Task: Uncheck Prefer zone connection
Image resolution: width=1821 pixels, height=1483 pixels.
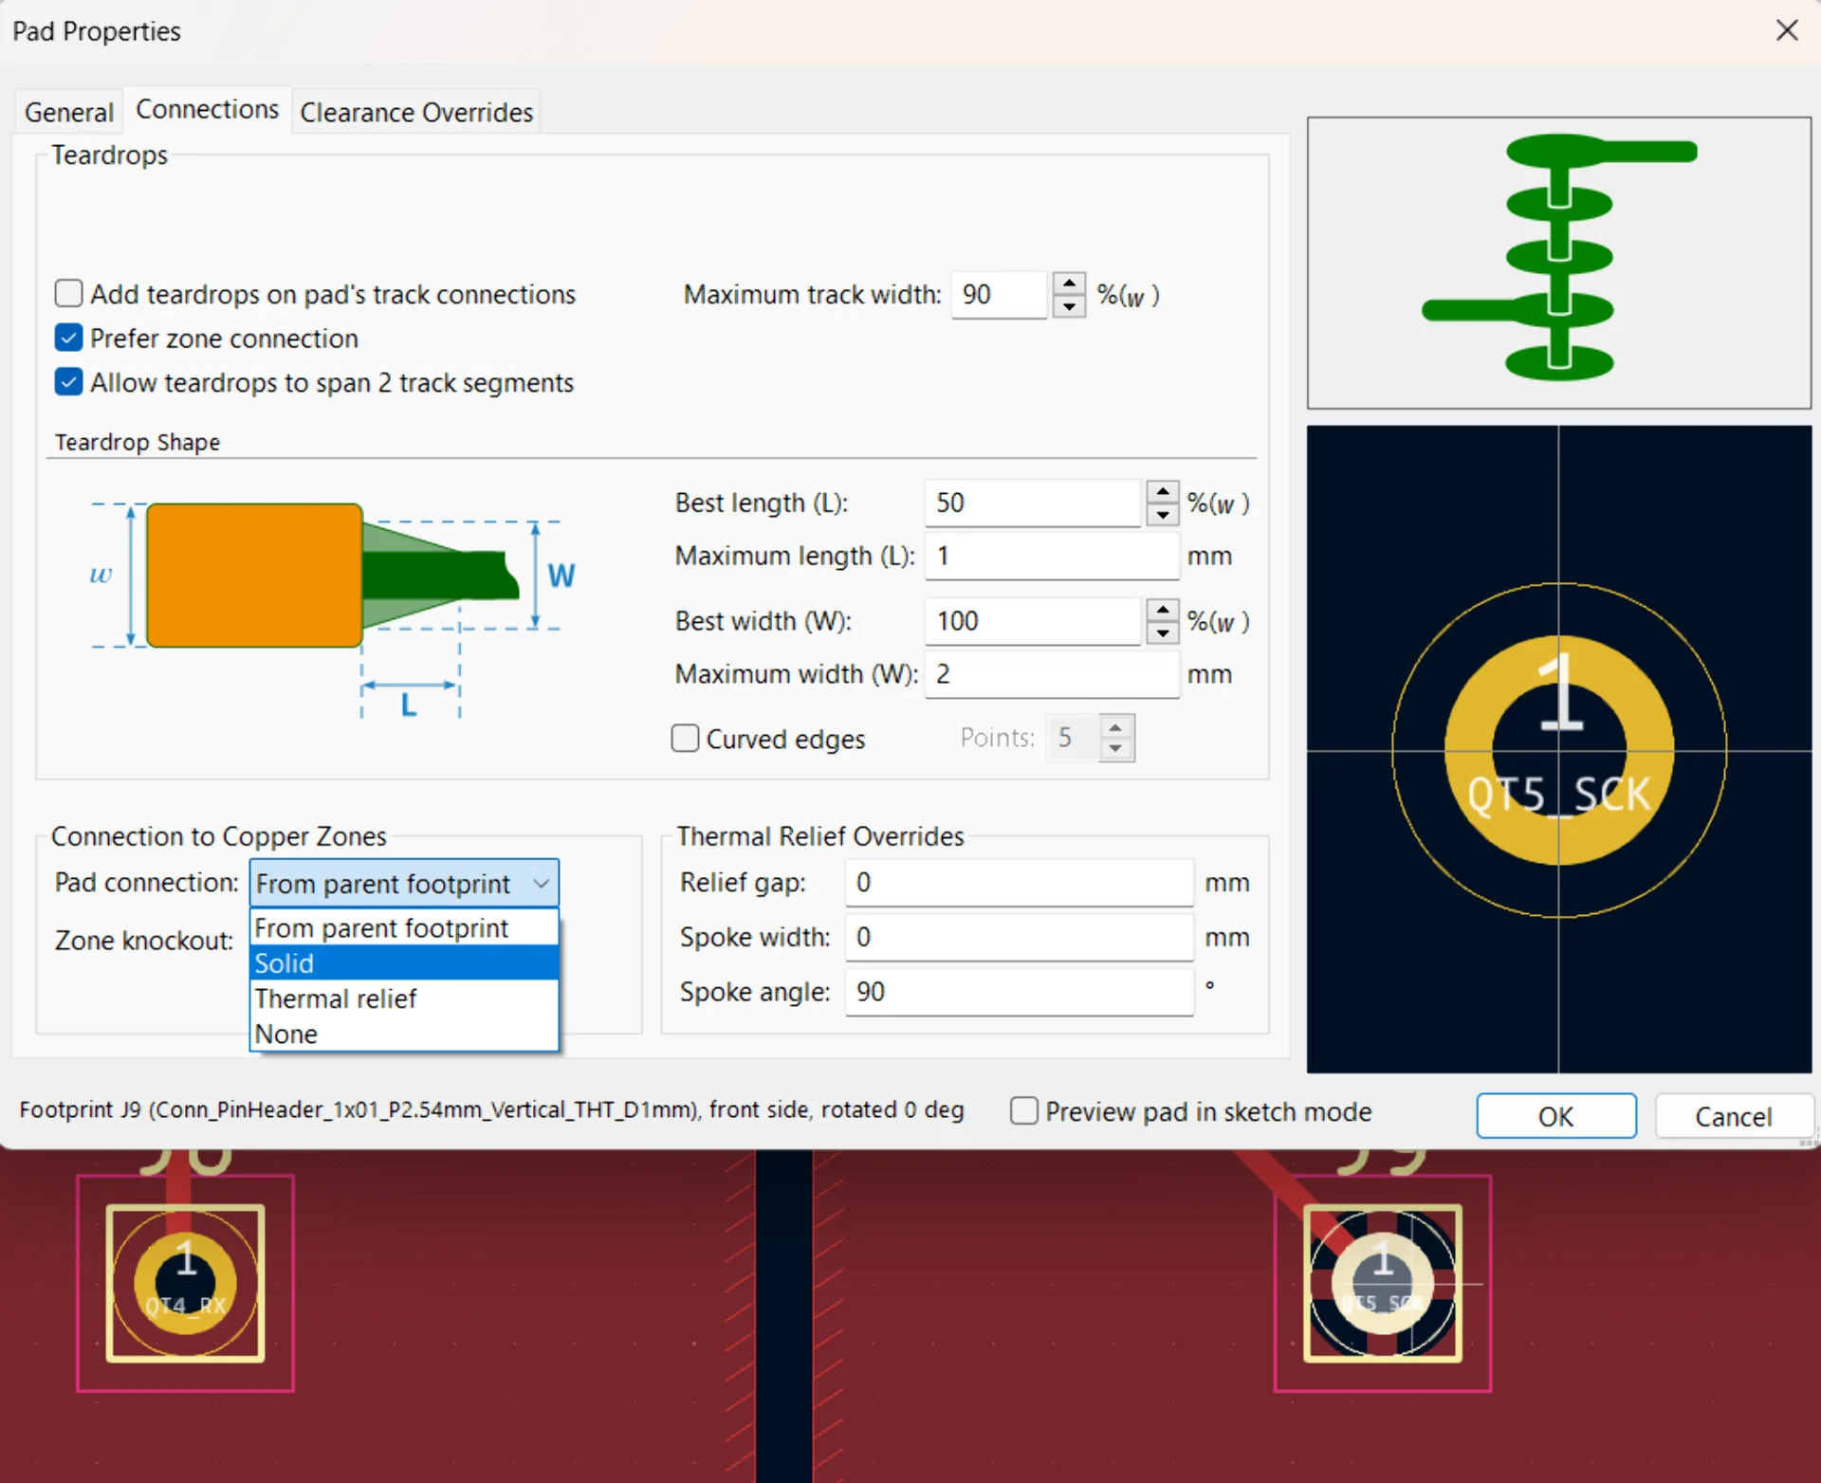Action: (69, 338)
